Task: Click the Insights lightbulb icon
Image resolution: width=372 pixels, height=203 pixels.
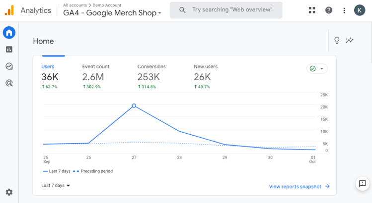Action: tap(337, 40)
